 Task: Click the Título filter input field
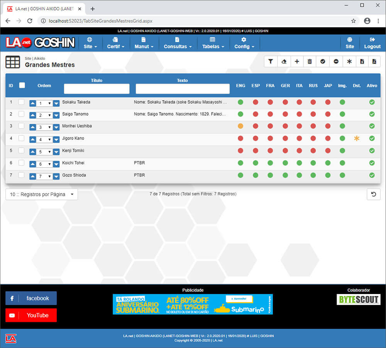click(96, 89)
